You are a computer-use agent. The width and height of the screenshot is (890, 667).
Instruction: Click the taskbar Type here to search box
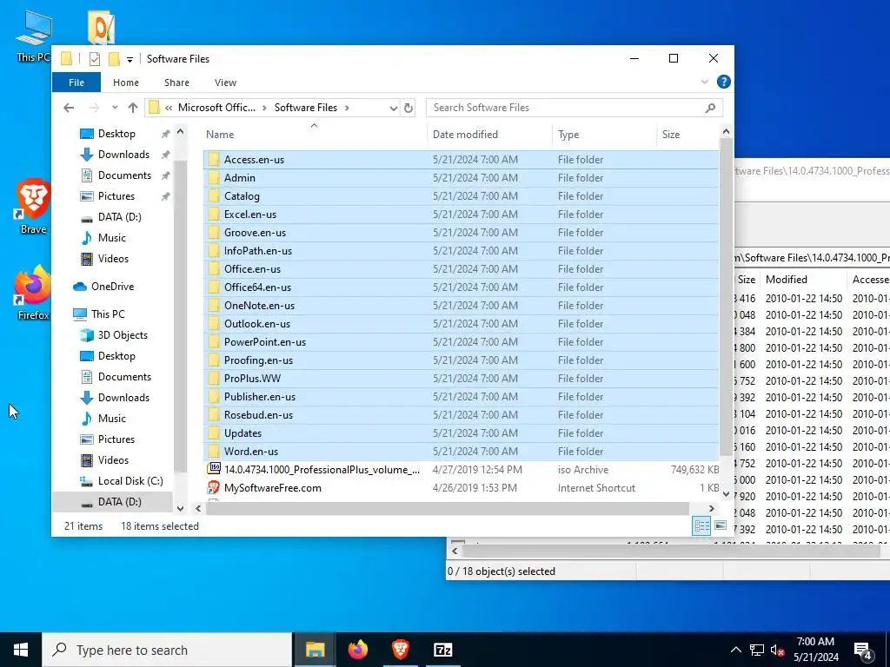(x=168, y=650)
